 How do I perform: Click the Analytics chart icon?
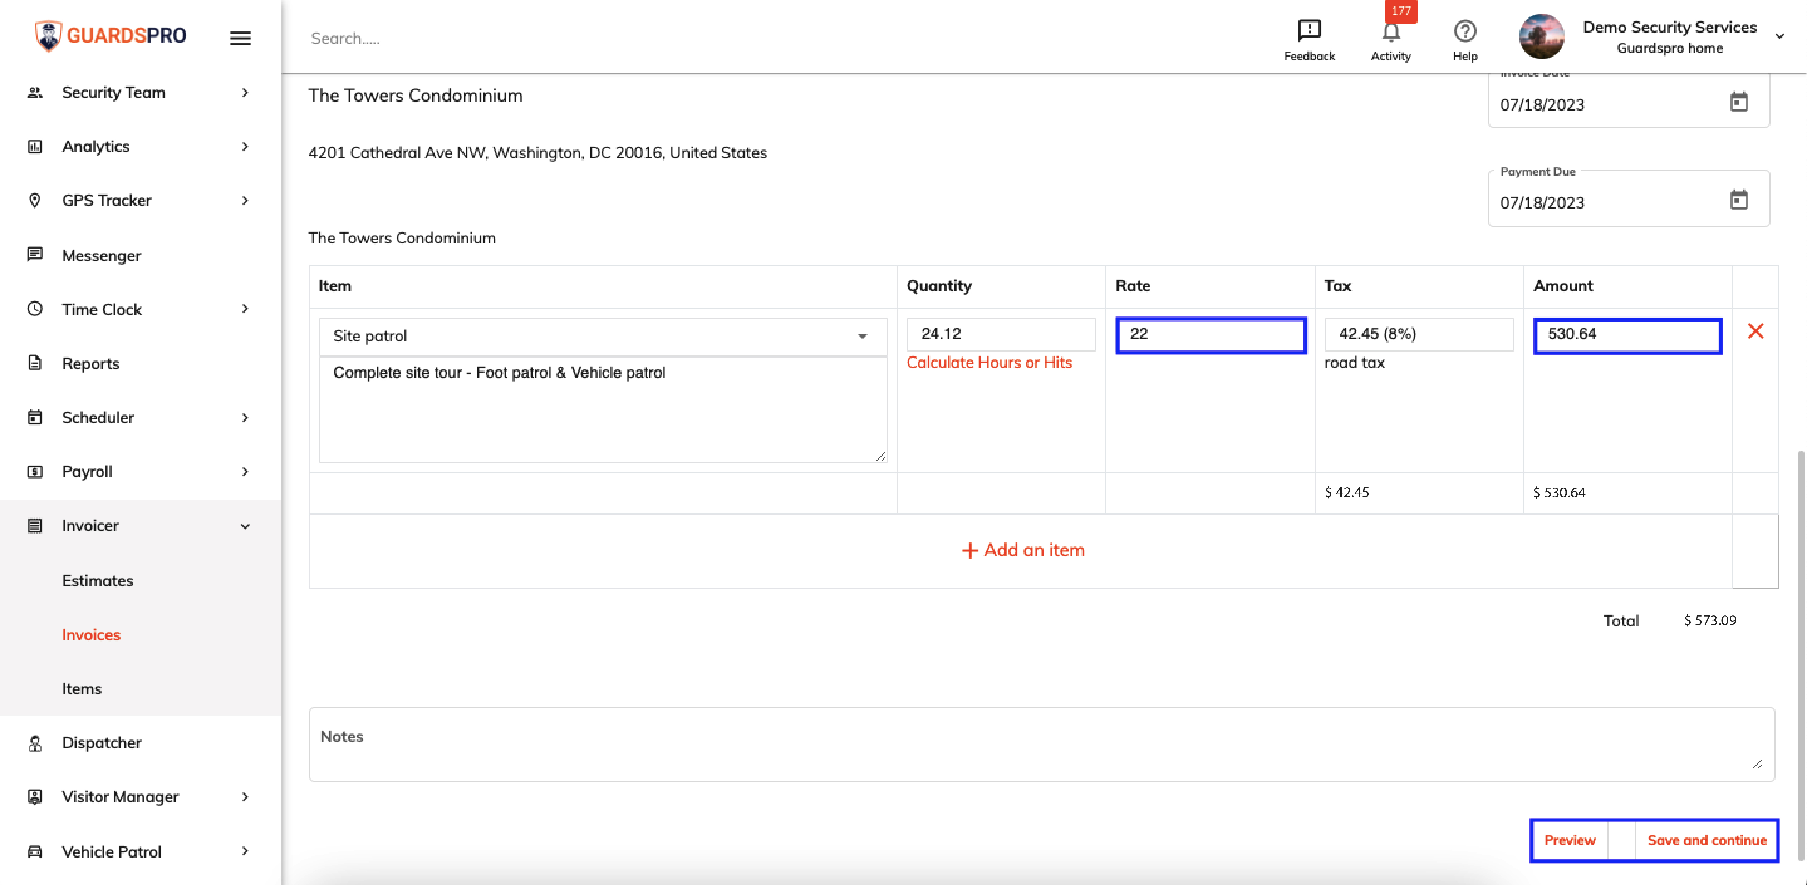pos(34,146)
